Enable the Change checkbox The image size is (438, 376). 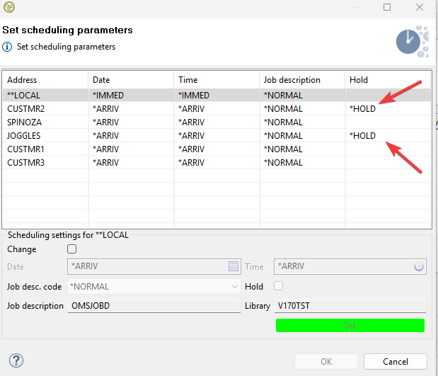[x=71, y=249]
